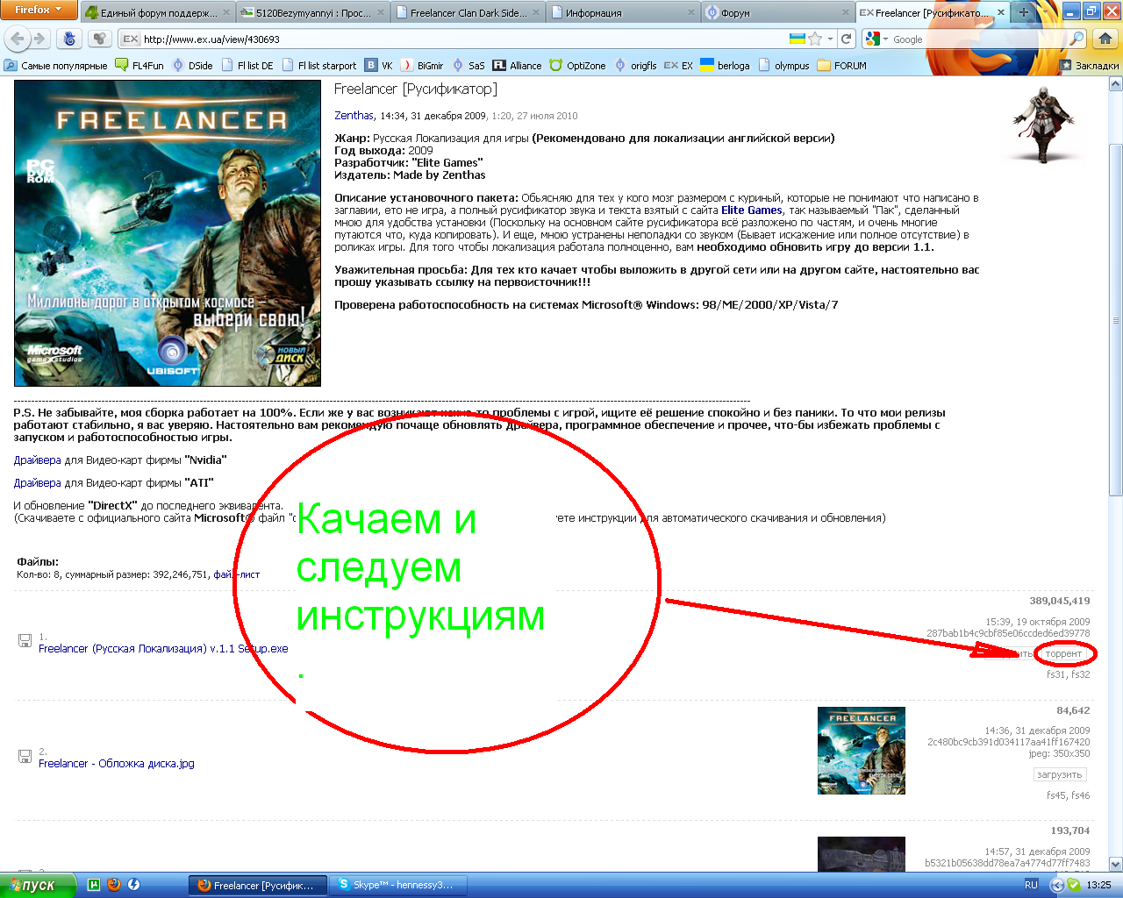Open the Windows 'пуск' Start button
Viewport: 1123px width, 898px height.
tap(38, 885)
